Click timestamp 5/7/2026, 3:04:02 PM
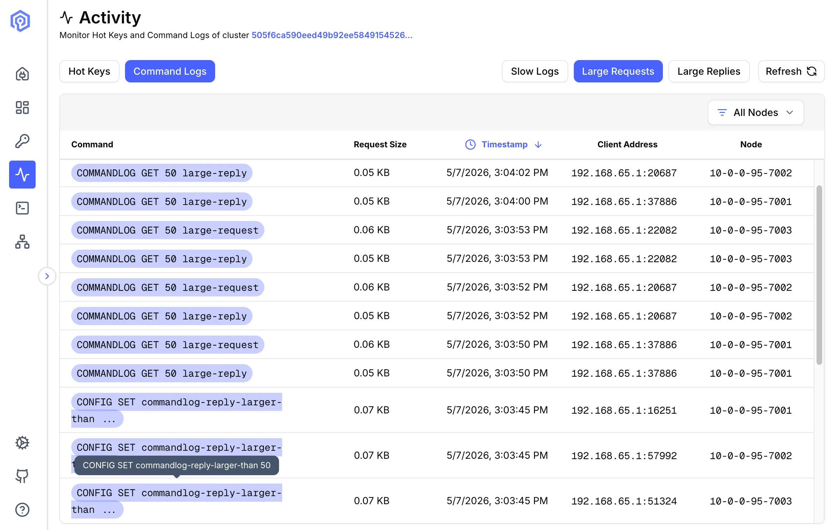This screenshot has width=834, height=530. [497, 173]
